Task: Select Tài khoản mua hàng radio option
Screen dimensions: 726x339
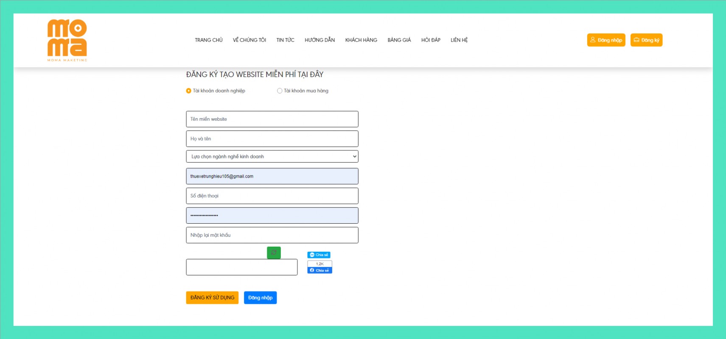Action: coord(280,91)
